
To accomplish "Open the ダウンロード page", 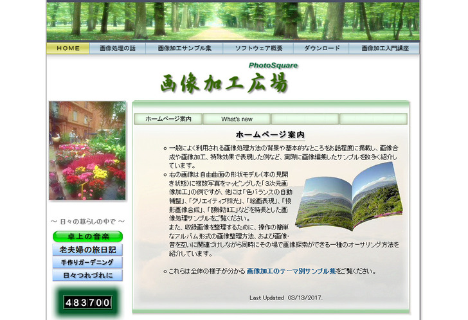I will (x=321, y=48).
